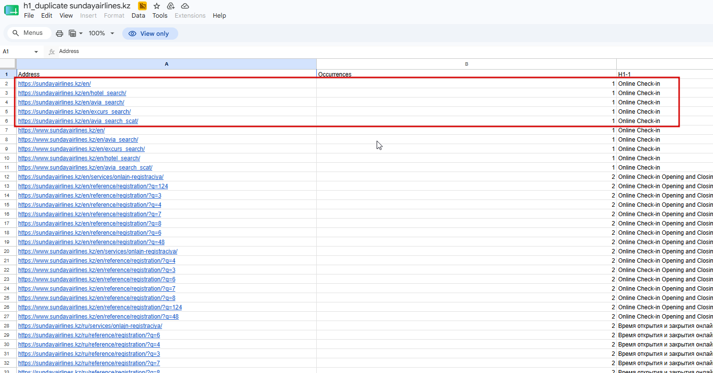Screen dimensions: 713x373
Task: Select the Время открытия cell in row 28
Action: click(665, 326)
